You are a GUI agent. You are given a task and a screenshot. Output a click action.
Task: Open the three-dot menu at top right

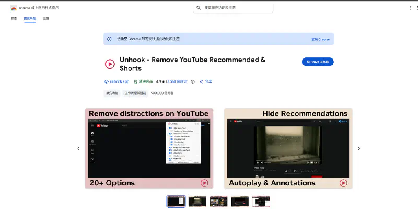tap(410, 8)
